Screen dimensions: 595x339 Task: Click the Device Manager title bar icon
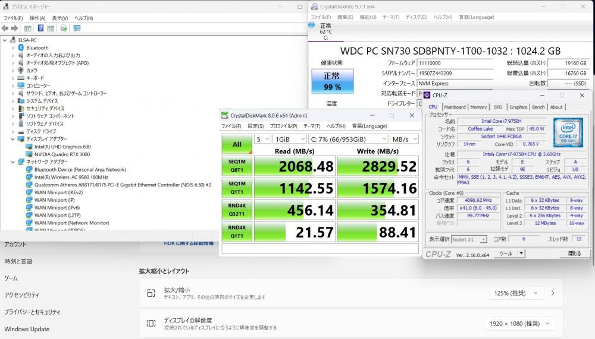6,7
